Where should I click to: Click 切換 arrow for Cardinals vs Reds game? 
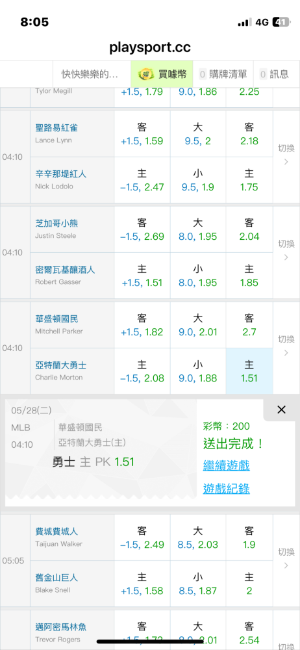(286, 155)
